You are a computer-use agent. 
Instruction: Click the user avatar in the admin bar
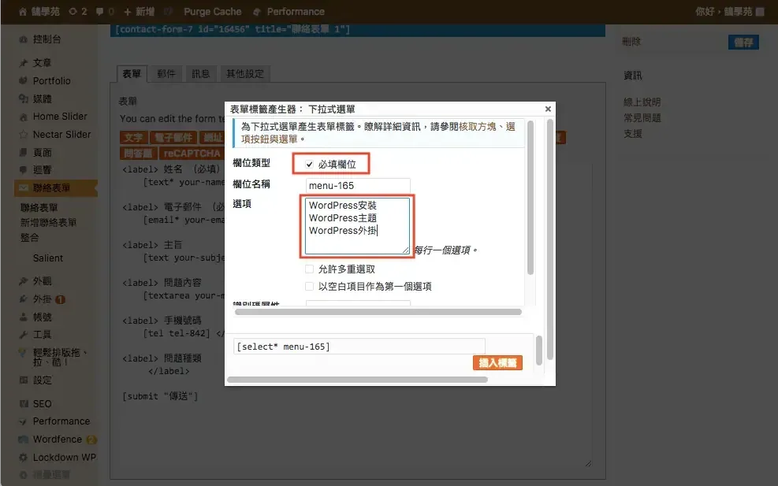760,11
